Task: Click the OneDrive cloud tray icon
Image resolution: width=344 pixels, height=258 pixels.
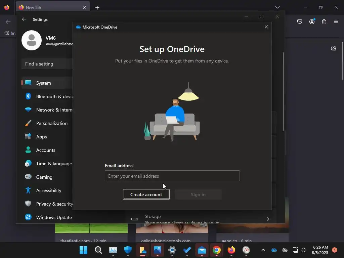Action: coord(274,250)
